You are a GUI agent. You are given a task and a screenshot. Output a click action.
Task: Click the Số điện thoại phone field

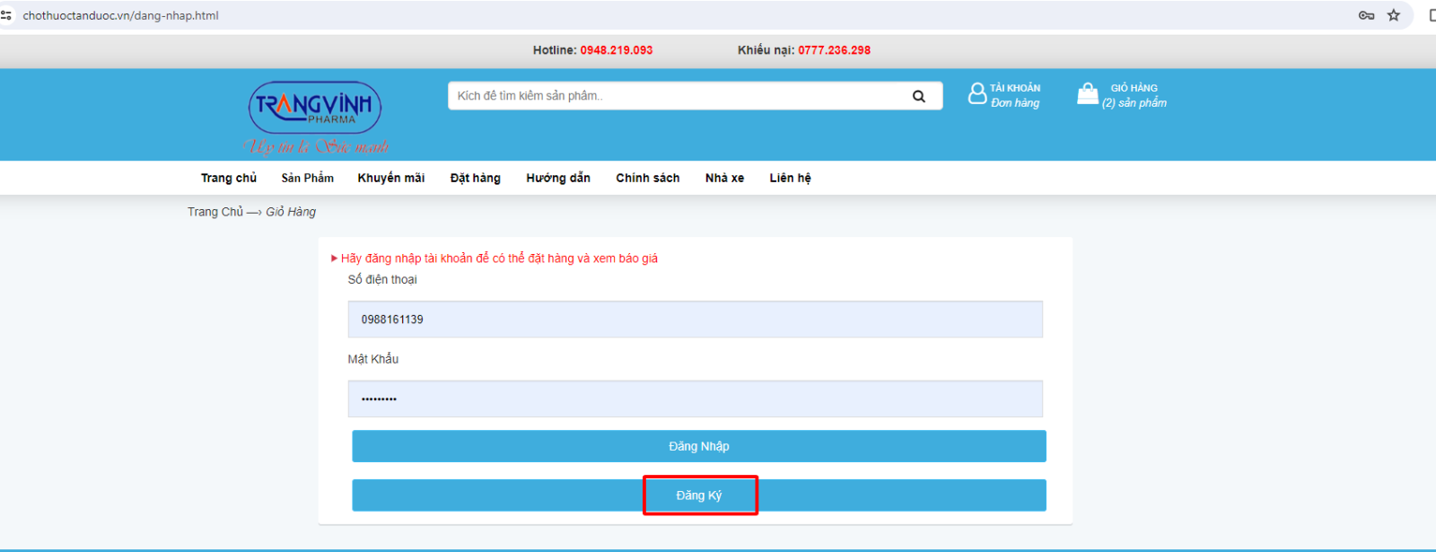tap(695, 320)
